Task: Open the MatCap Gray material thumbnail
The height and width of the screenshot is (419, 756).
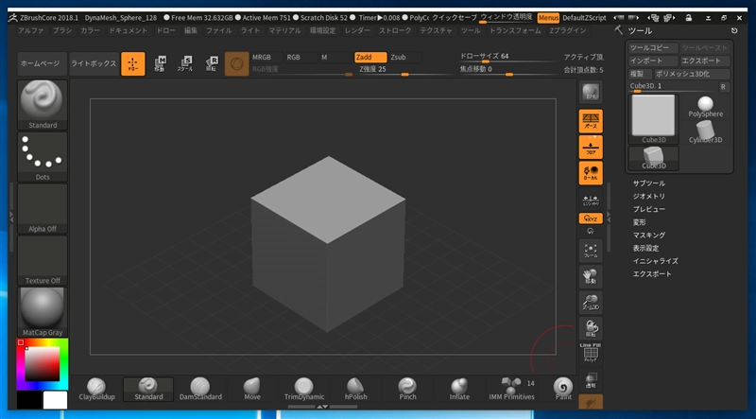Action: coord(43,312)
